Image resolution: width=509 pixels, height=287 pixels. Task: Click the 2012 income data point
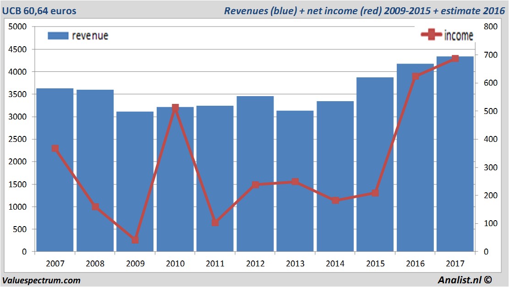(256, 185)
